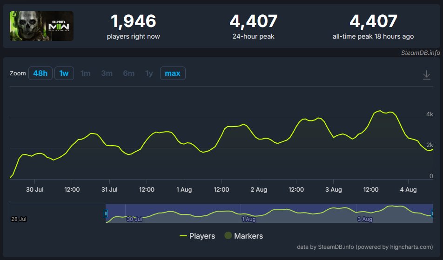Screen dimensions: 443x260
Task: Click the 30 Jul x-axis label
Action: pyautogui.click(x=35, y=190)
